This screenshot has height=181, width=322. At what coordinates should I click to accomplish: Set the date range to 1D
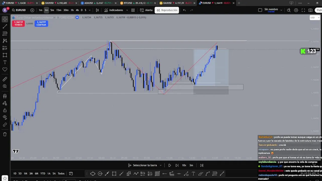(x=15, y=173)
